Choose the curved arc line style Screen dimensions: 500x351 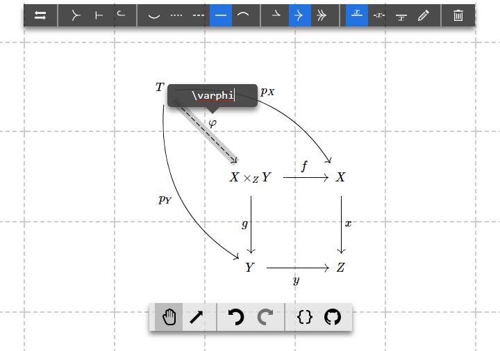(x=243, y=15)
